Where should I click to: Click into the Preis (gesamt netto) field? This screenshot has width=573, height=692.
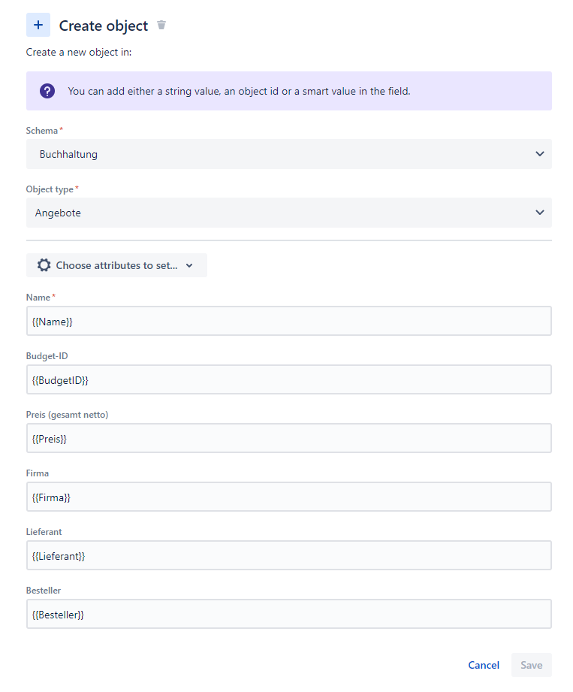click(289, 438)
